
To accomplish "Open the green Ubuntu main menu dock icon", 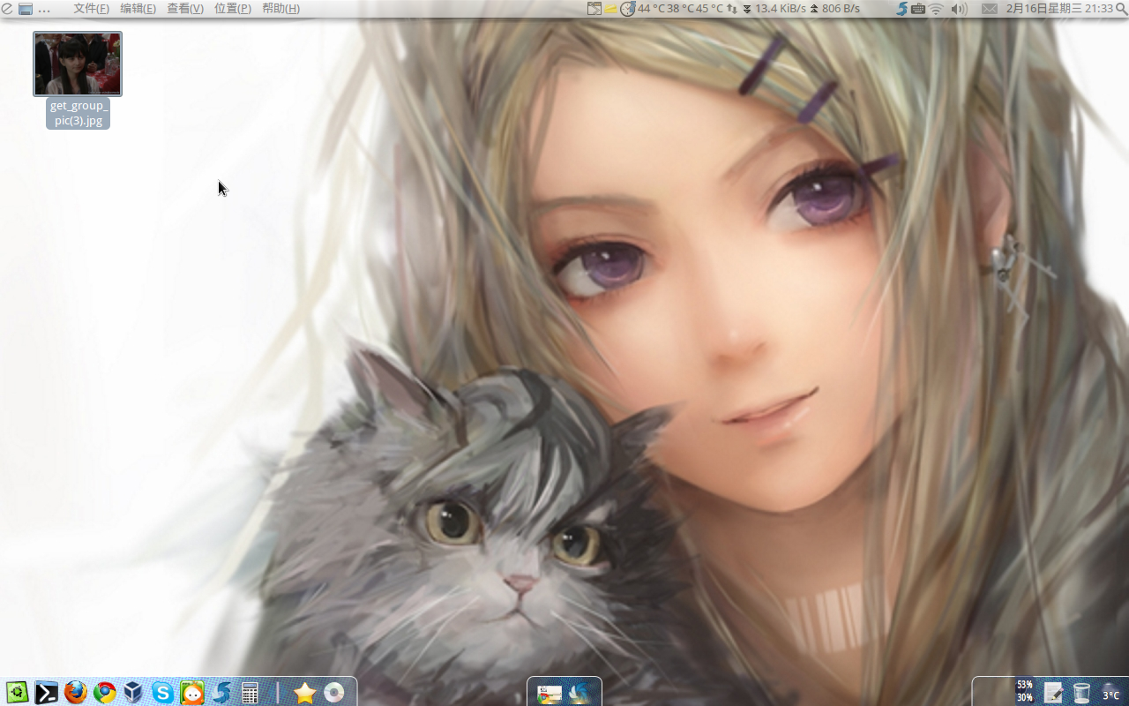I will (17, 693).
